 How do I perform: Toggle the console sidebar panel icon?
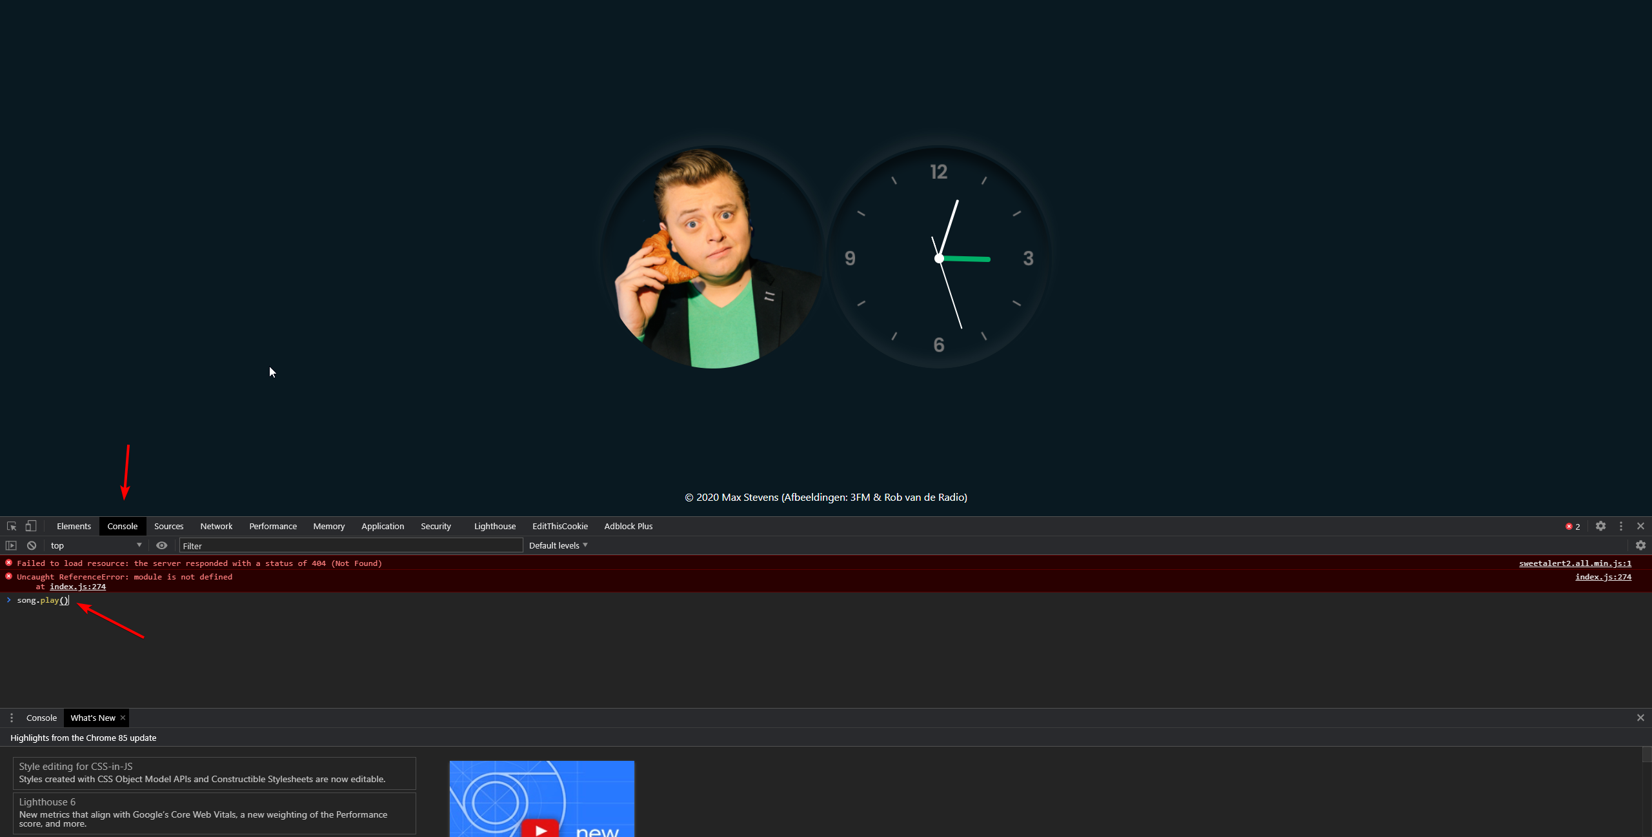tap(11, 545)
